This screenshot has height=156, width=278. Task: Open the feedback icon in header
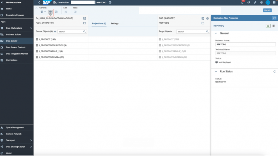(x=249, y=2)
